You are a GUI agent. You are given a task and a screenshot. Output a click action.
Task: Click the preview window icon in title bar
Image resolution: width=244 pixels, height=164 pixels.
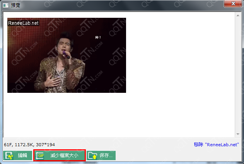pos(5,4)
